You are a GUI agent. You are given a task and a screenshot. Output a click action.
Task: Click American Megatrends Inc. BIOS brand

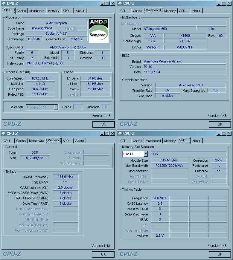(184, 61)
